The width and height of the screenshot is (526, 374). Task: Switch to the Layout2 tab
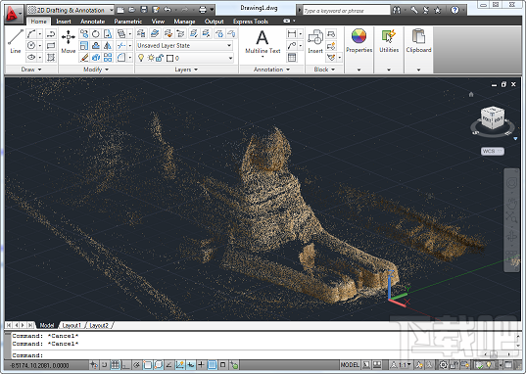click(99, 325)
